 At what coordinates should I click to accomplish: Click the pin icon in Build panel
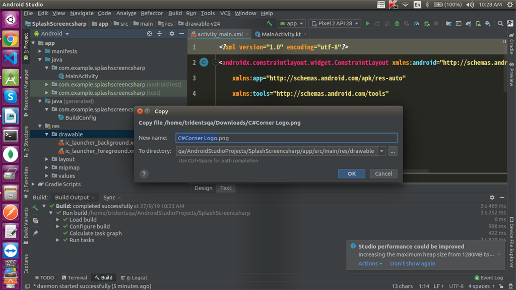pyautogui.click(x=35, y=234)
